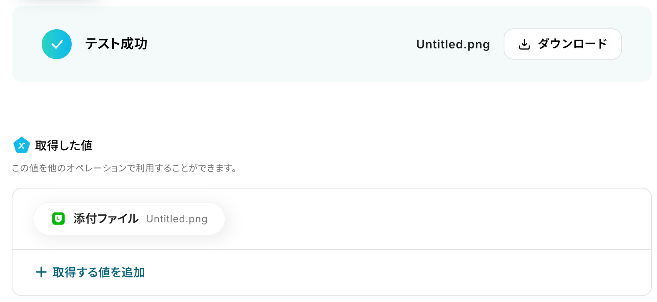The width and height of the screenshot is (657, 302).
Task: Click the green app icon in 添付ファイル chip
Action: [x=58, y=219]
